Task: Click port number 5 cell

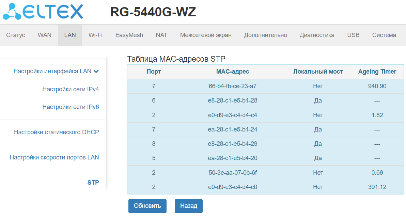Action: pos(154,158)
